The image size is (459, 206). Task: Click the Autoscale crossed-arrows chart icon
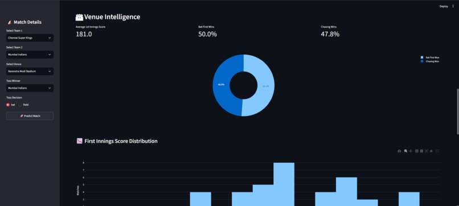(426, 151)
